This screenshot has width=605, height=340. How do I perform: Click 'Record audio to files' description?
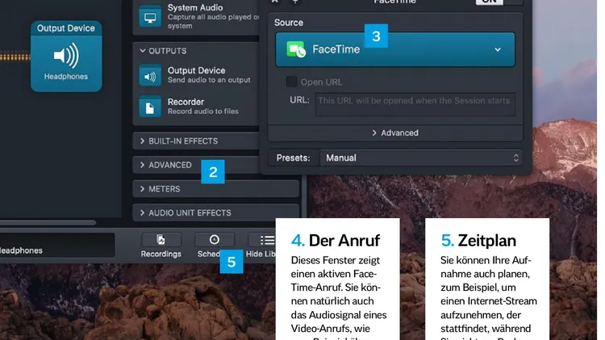203,111
